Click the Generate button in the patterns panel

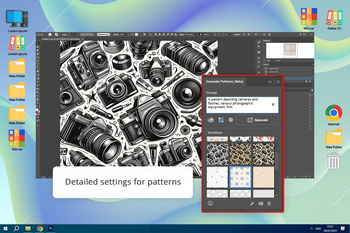tap(257, 120)
